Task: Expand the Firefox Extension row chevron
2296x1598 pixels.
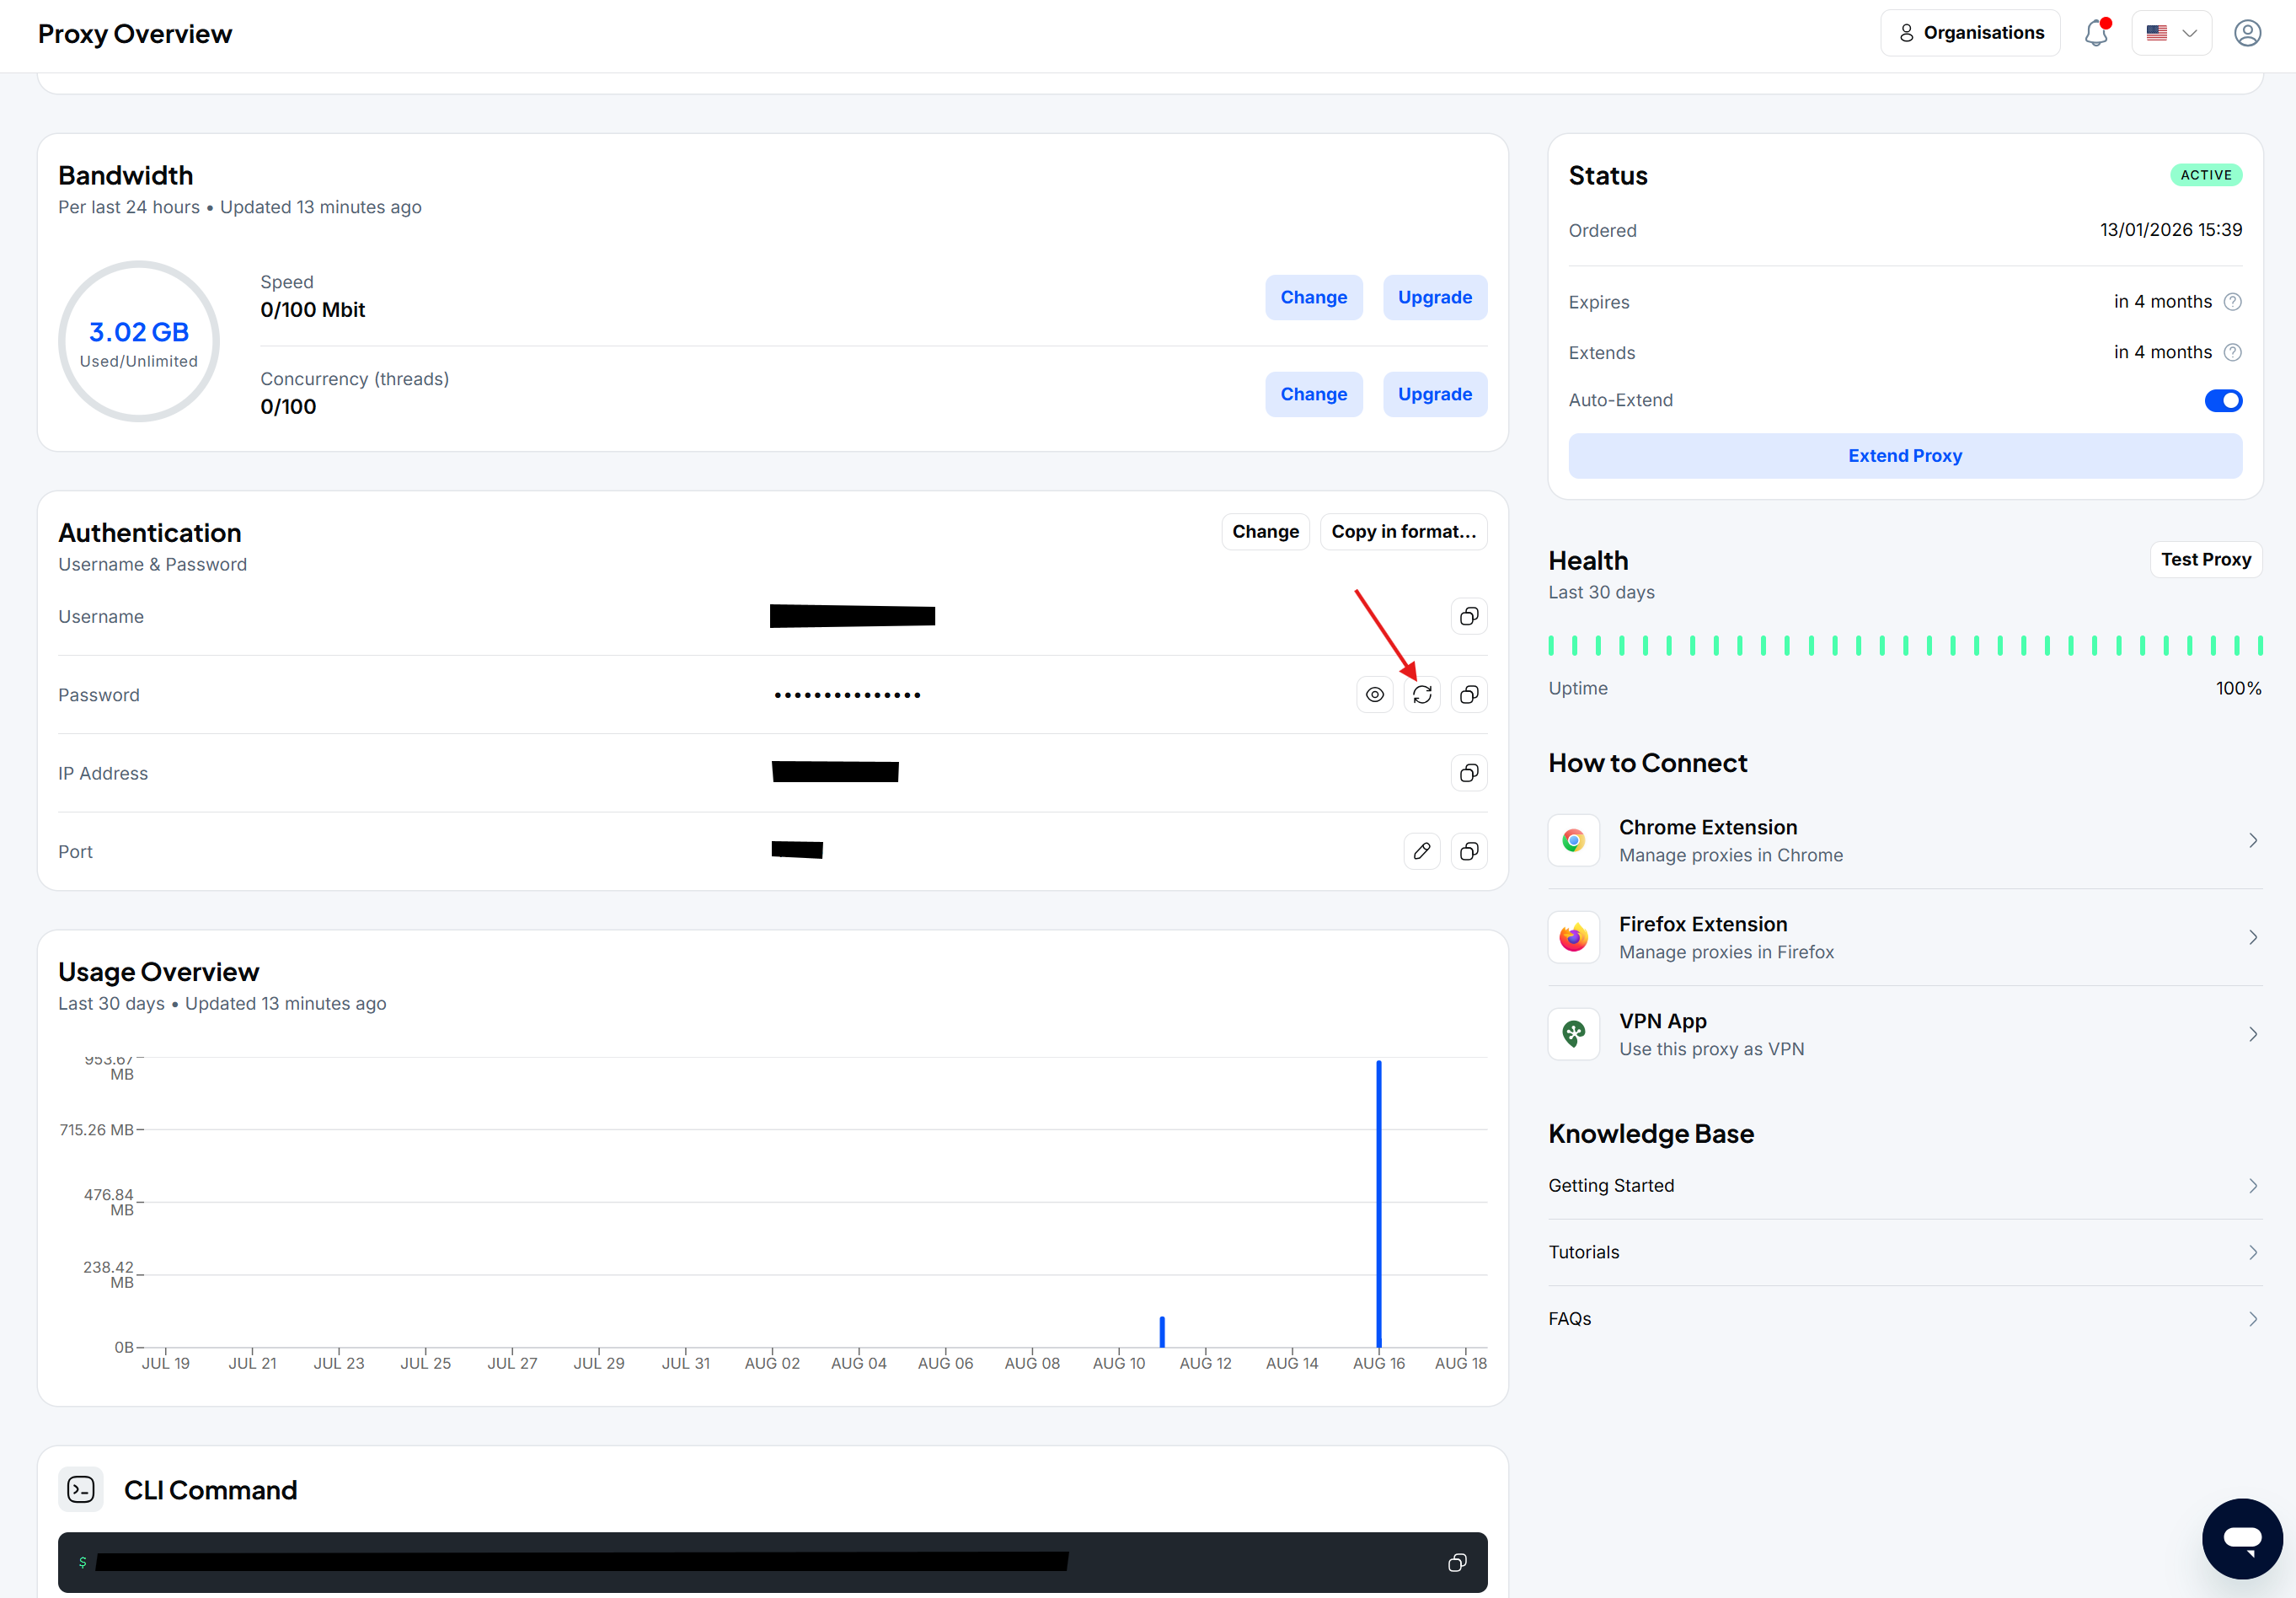Action: [x=2252, y=937]
